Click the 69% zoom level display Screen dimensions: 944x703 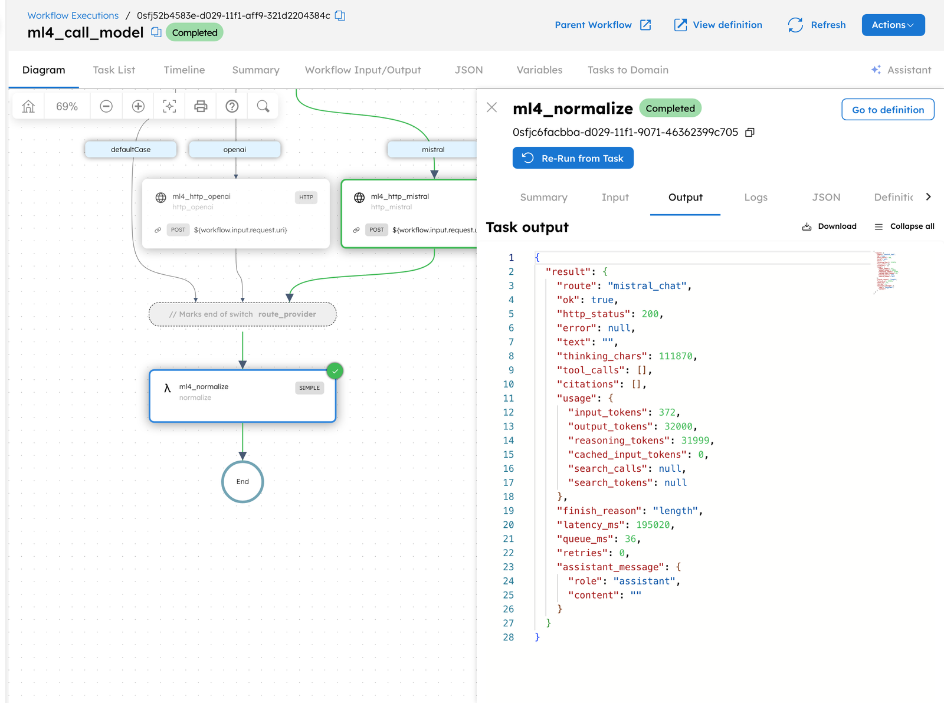point(67,106)
